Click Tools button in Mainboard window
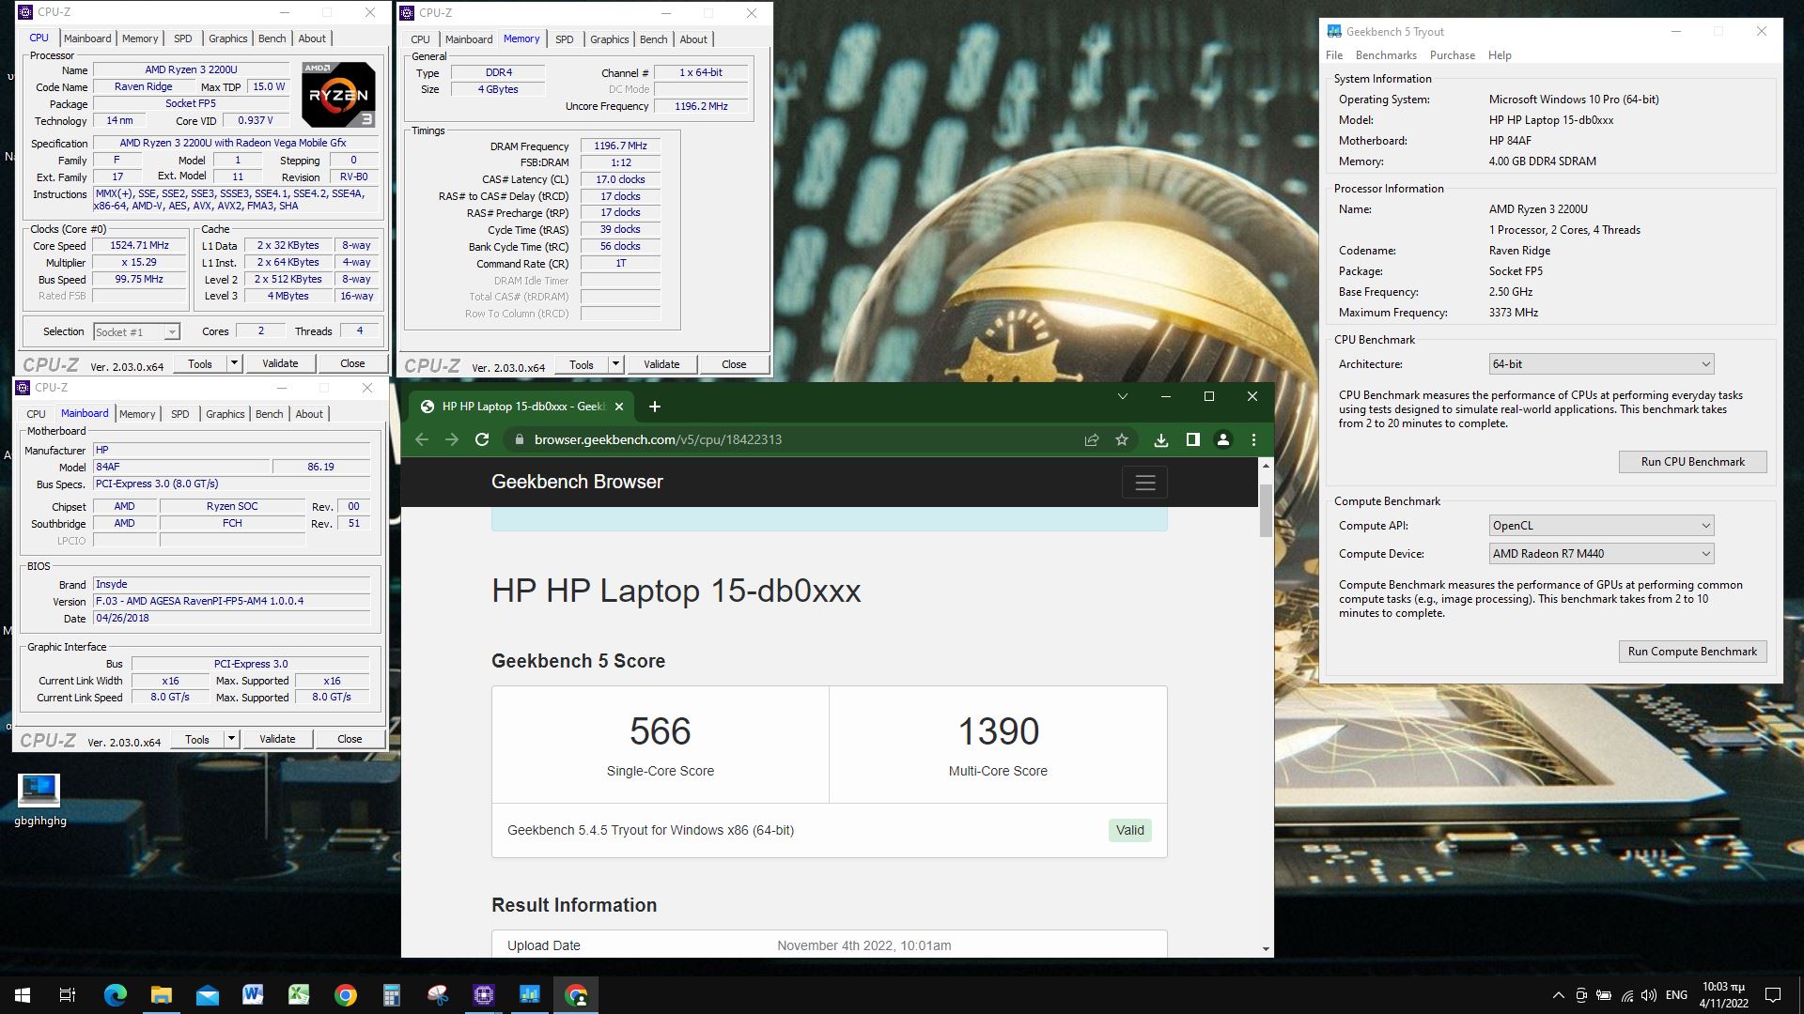Screen dimensions: 1804x1014 pyautogui.click(x=197, y=739)
